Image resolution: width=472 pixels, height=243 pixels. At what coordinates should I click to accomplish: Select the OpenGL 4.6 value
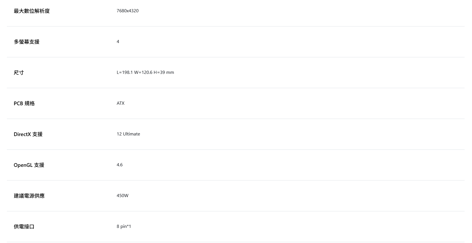pyautogui.click(x=120, y=165)
